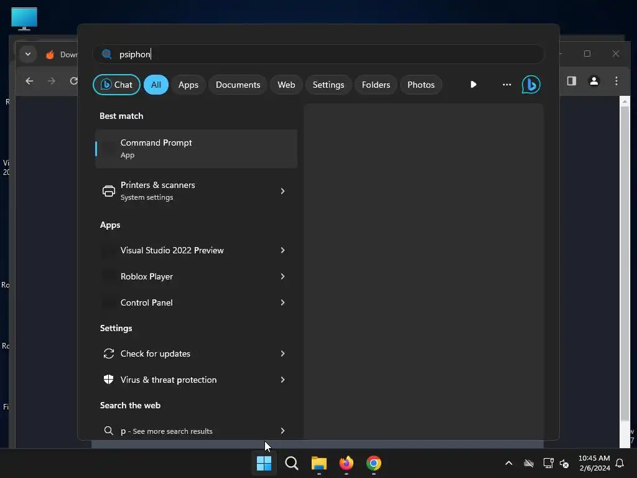Filter search results by Settings
This screenshot has width=637, height=478.
click(x=328, y=85)
